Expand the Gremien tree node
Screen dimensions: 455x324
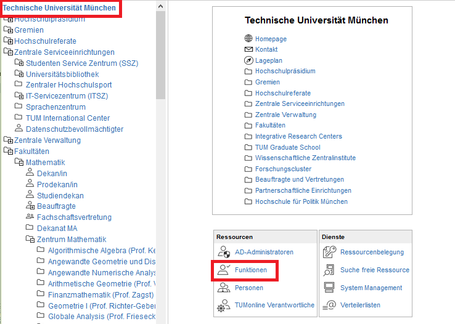(8, 30)
